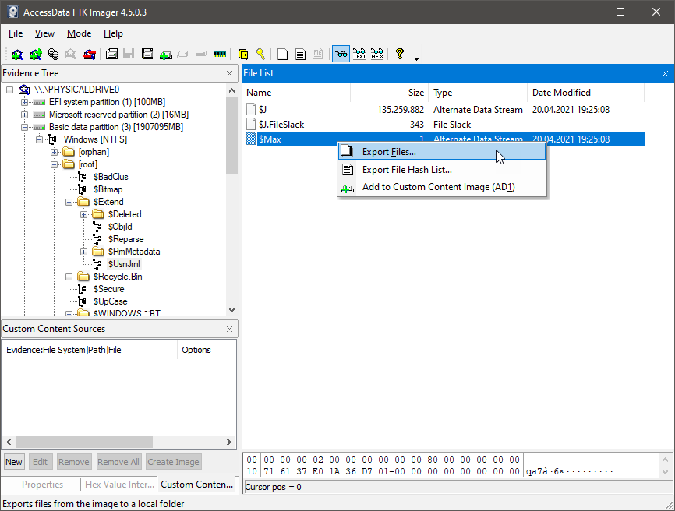Click the yellow question mark help icon

[x=400, y=55]
